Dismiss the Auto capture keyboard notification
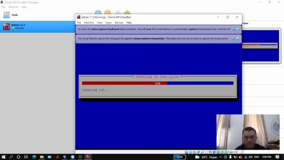Viewport: 284px width, 160px height. click(x=233, y=29)
